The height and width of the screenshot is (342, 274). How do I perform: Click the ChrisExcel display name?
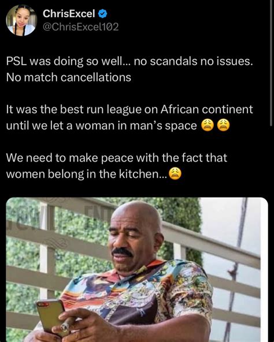pyautogui.click(x=69, y=14)
